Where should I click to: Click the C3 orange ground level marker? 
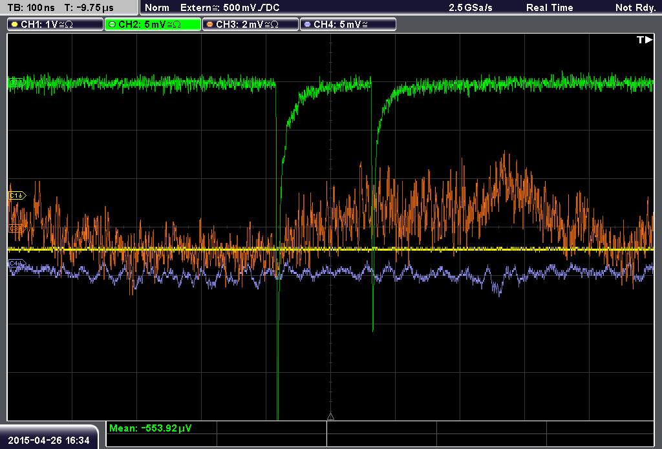coord(17,229)
